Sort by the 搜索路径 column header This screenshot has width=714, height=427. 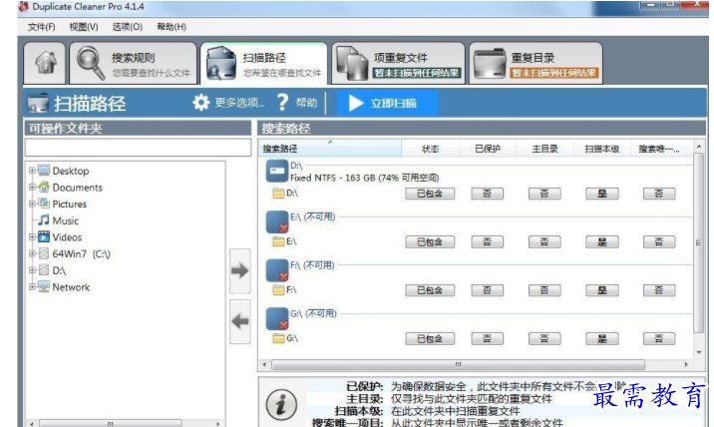330,149
